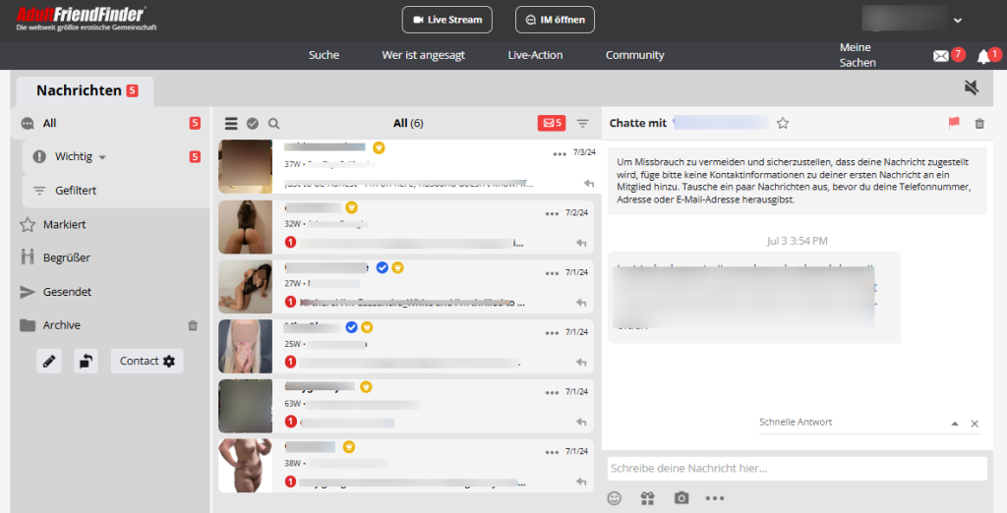This screenshot has height=513, width=1007.
Task: Delete the chat using the trash icon
Action: pyautogui.click(x=979, y=123)
